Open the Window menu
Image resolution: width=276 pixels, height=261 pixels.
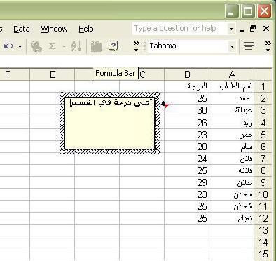(x=54, y=29)
